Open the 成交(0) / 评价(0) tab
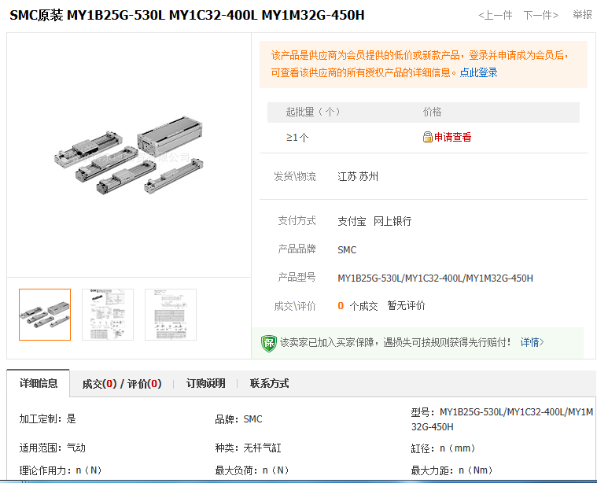Screen dimensions: 597x483 pyautogui.click(x=122, y=384)
